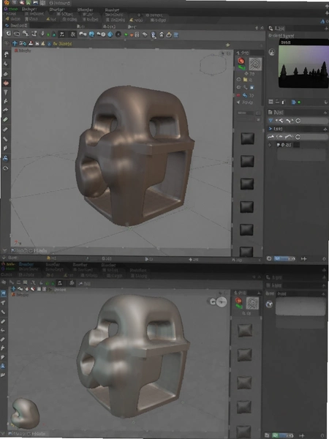Expand the blue chevron section in upper right panel
This screenshot has width=329, height=439.
(x=271, y=129)
